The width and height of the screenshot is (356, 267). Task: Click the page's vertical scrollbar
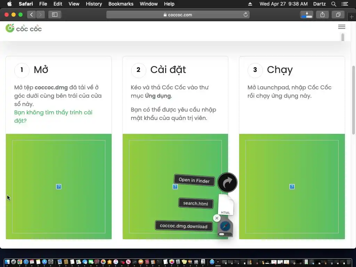[354, 100]
